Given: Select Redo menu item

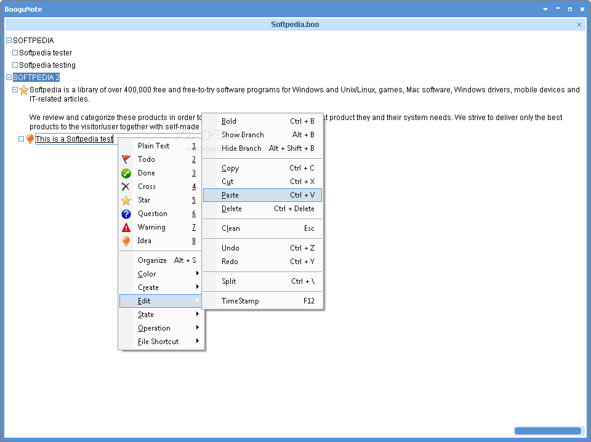Looking at the screenshot, I should [x=263, y=262].
